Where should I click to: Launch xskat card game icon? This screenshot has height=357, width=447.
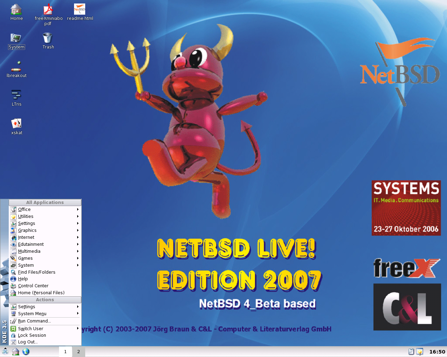pos(16,127)
